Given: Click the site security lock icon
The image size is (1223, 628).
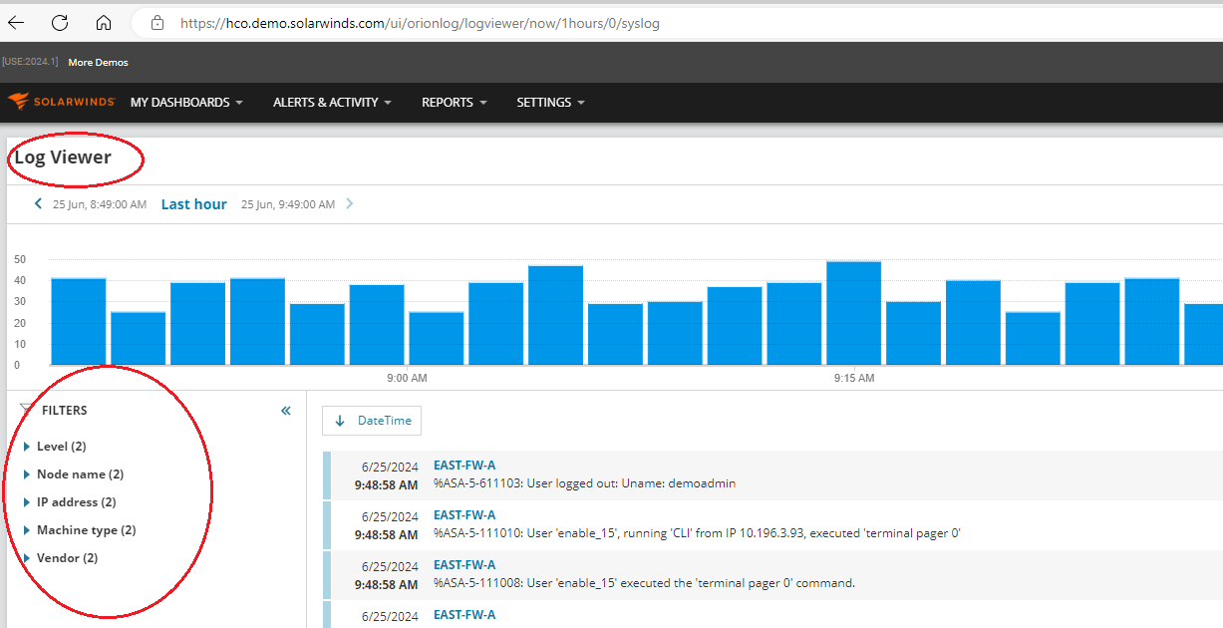Looking at the screenshot, I should (x=156, y=22).
